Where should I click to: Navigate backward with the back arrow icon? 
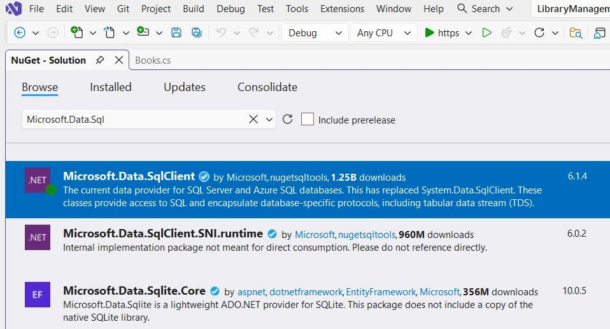click(20, 33)
